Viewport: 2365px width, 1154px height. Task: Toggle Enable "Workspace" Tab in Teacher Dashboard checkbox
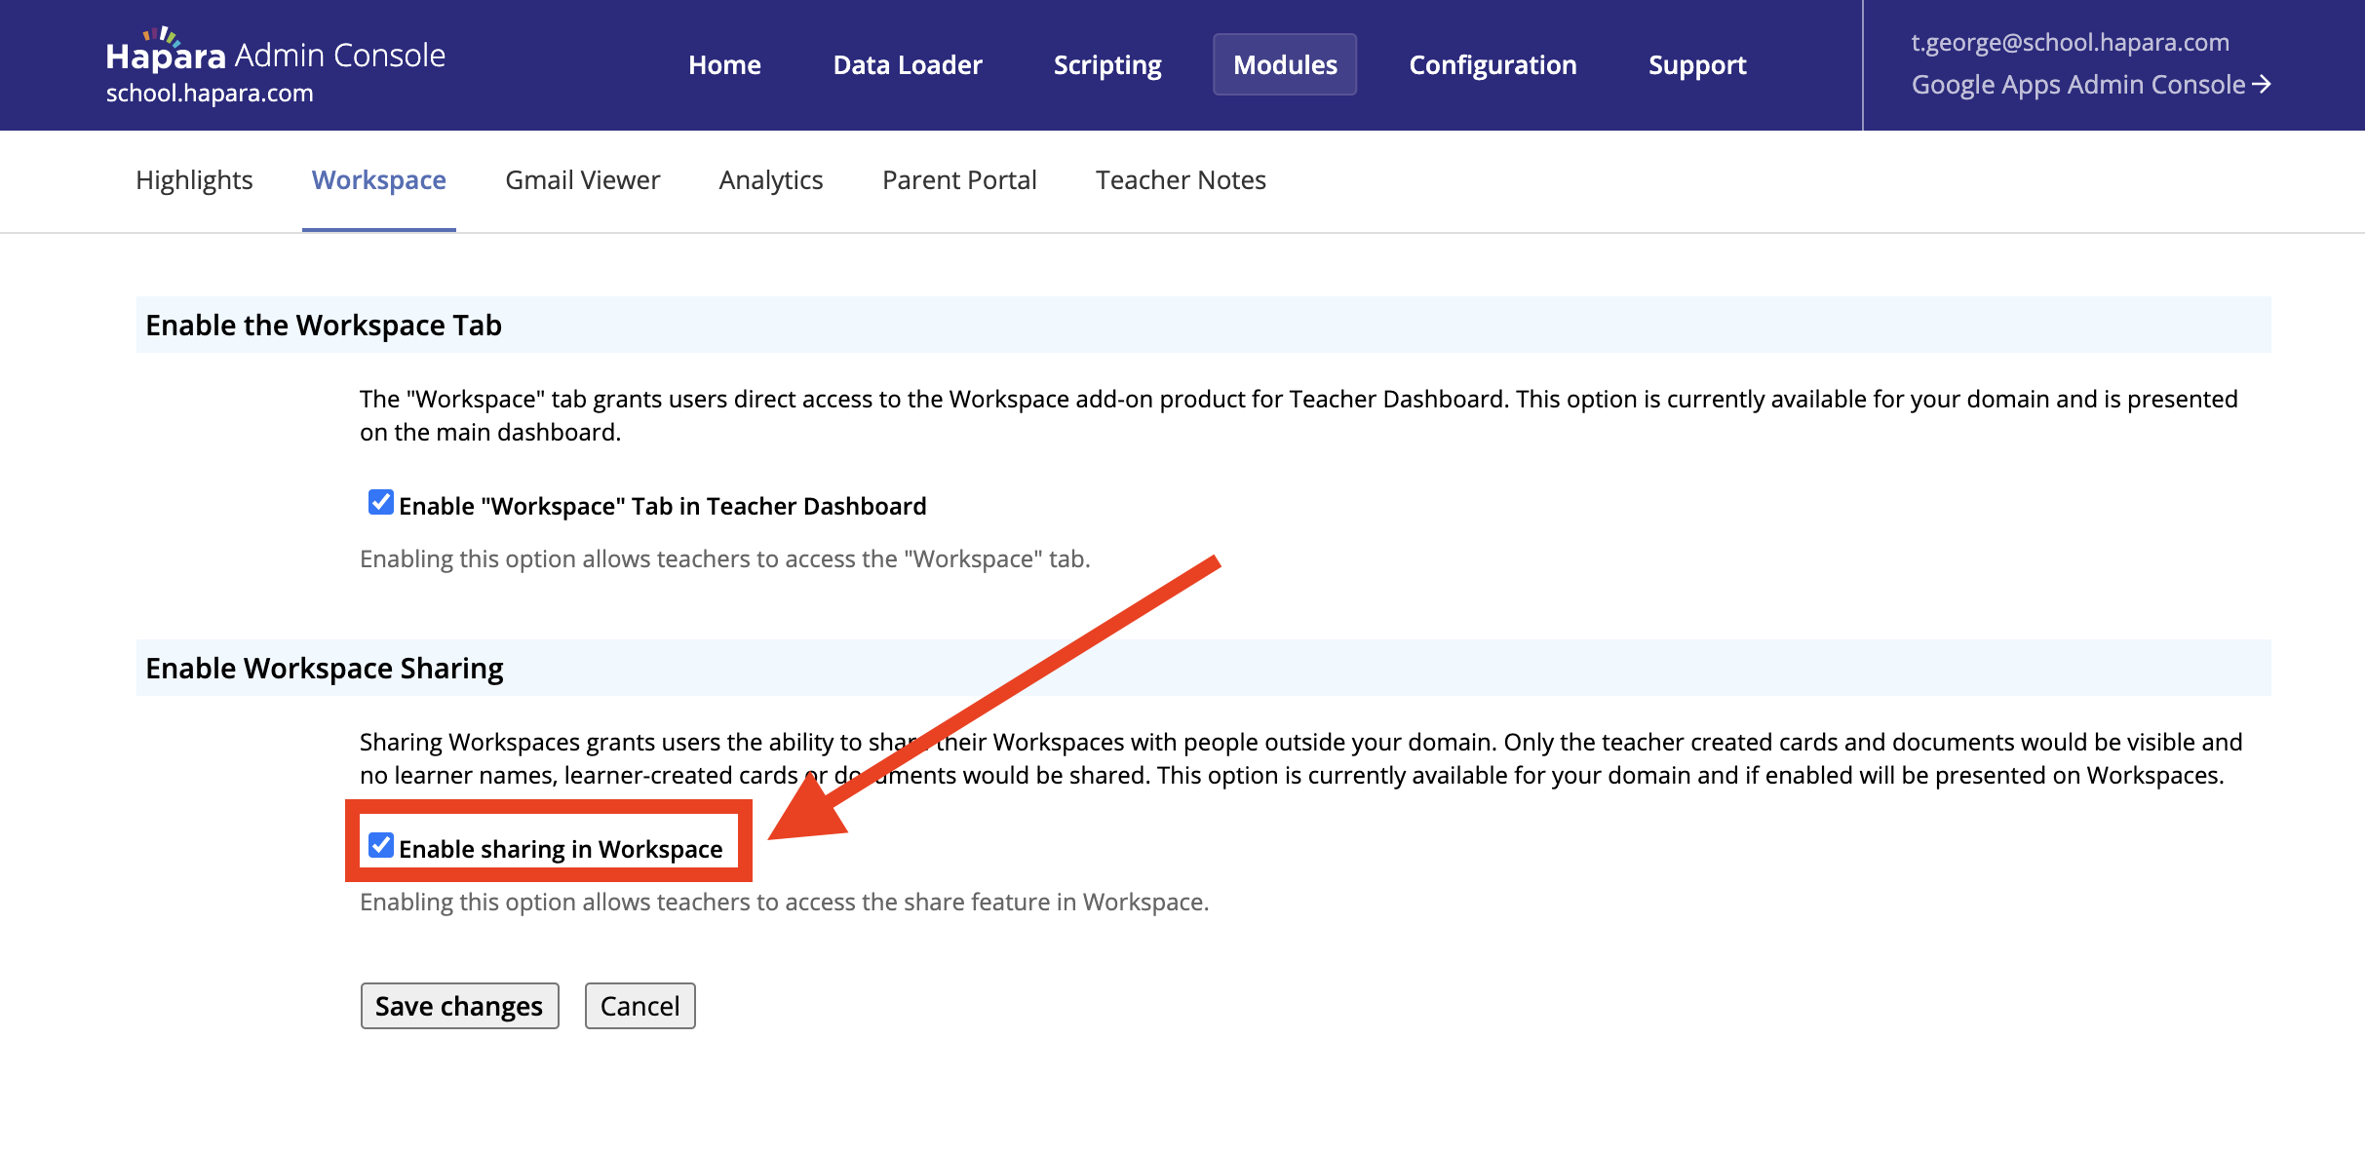click(x=380, y=503)
